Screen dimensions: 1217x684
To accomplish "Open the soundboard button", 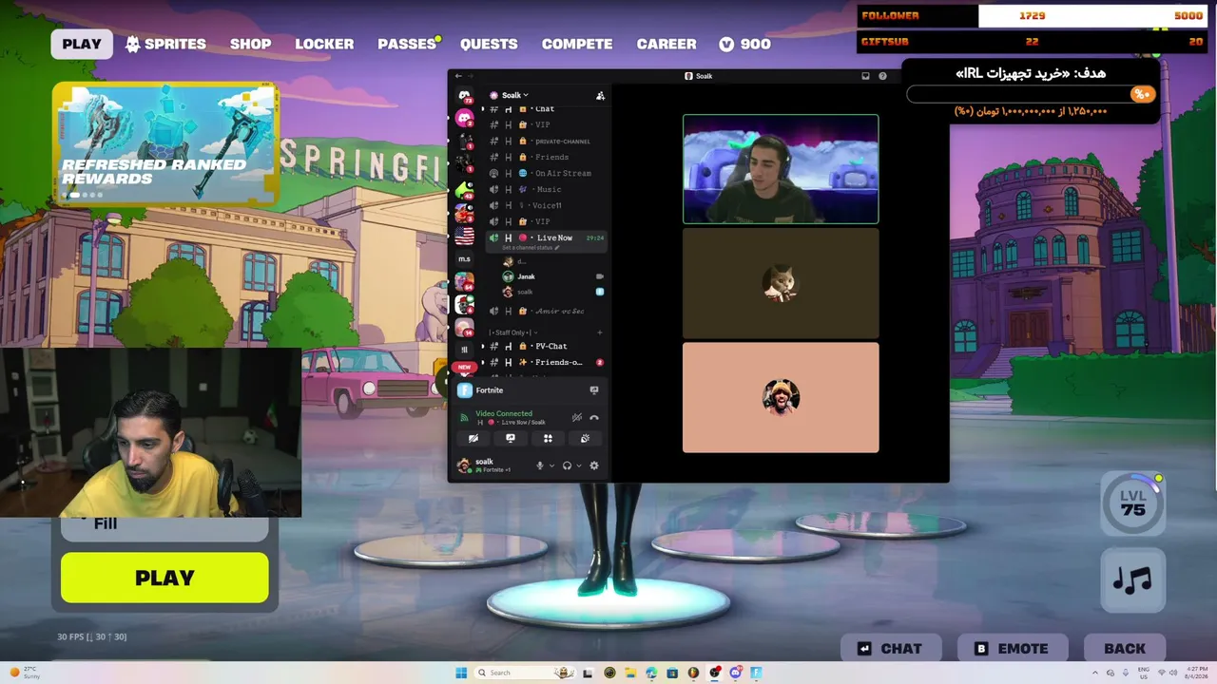I will 585,438.
